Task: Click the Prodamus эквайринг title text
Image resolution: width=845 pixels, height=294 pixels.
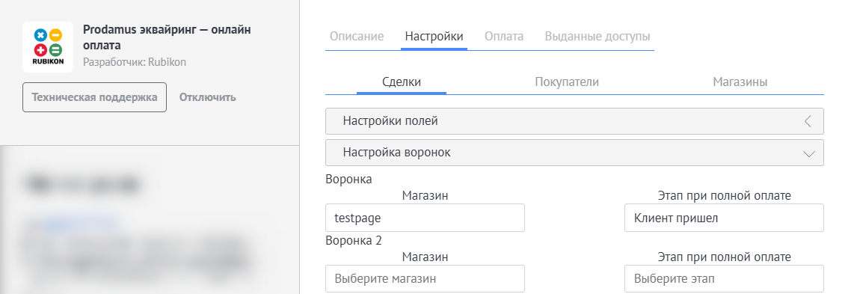Action: point(167,37)
